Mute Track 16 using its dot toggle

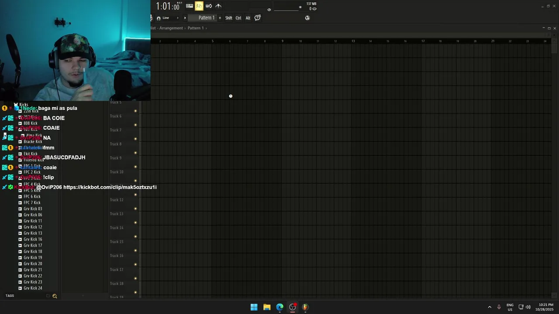click(135, 264)
